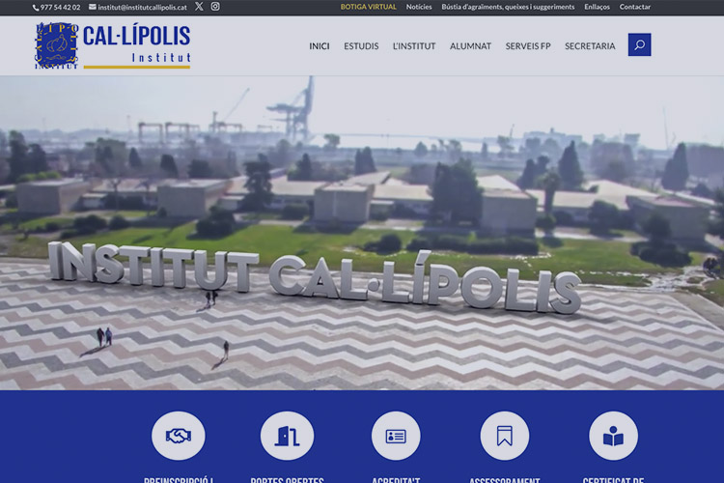Open the X (Twitter) social icon
This screenshot has height=483, width=724.
point(199,7)
